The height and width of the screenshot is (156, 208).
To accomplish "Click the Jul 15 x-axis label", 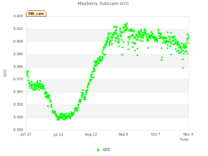I will [x=58, y=135].
